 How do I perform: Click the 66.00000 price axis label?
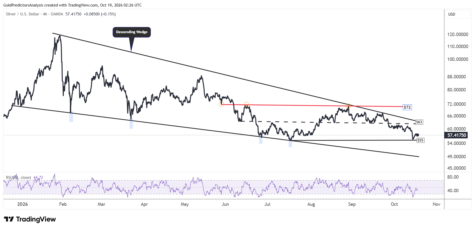click(457, 116)
